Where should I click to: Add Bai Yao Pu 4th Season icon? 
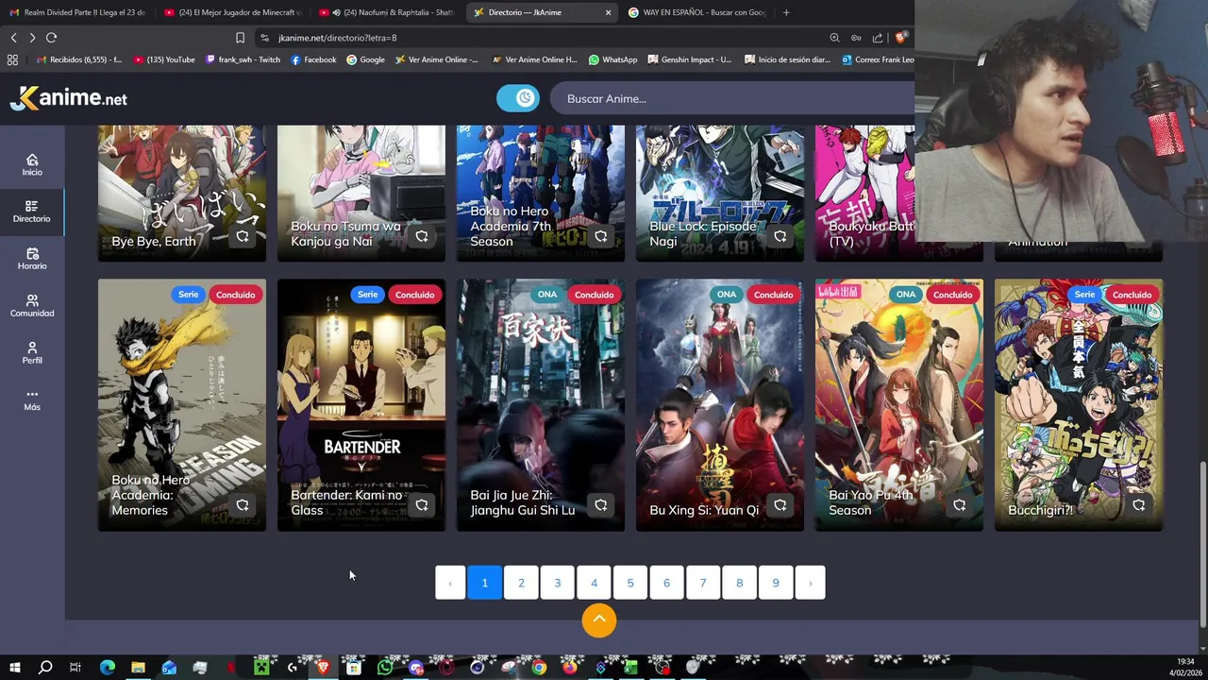(960, 505)
